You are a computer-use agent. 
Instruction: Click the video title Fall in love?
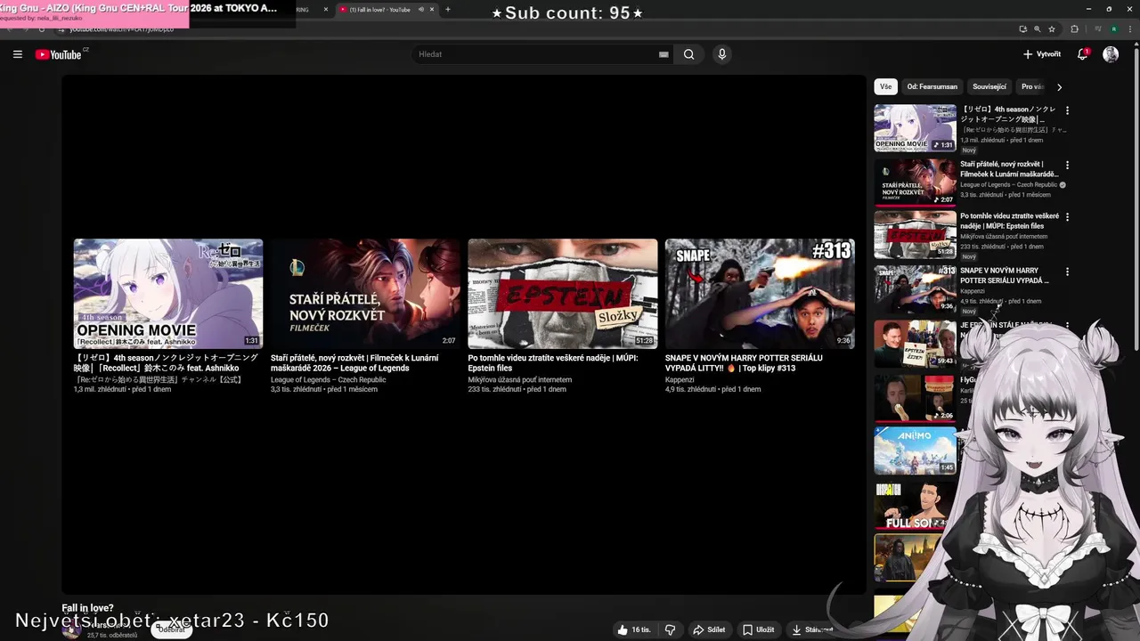pyautogui.click(x=87, y=608)
